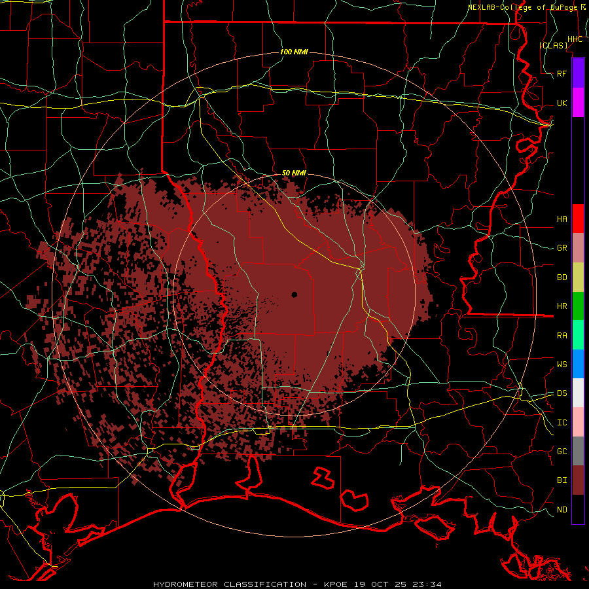This screenshot has width=589, height=589.
Task: Click the HA legend label
Action: pyautogui.click(x=562, y=219)
